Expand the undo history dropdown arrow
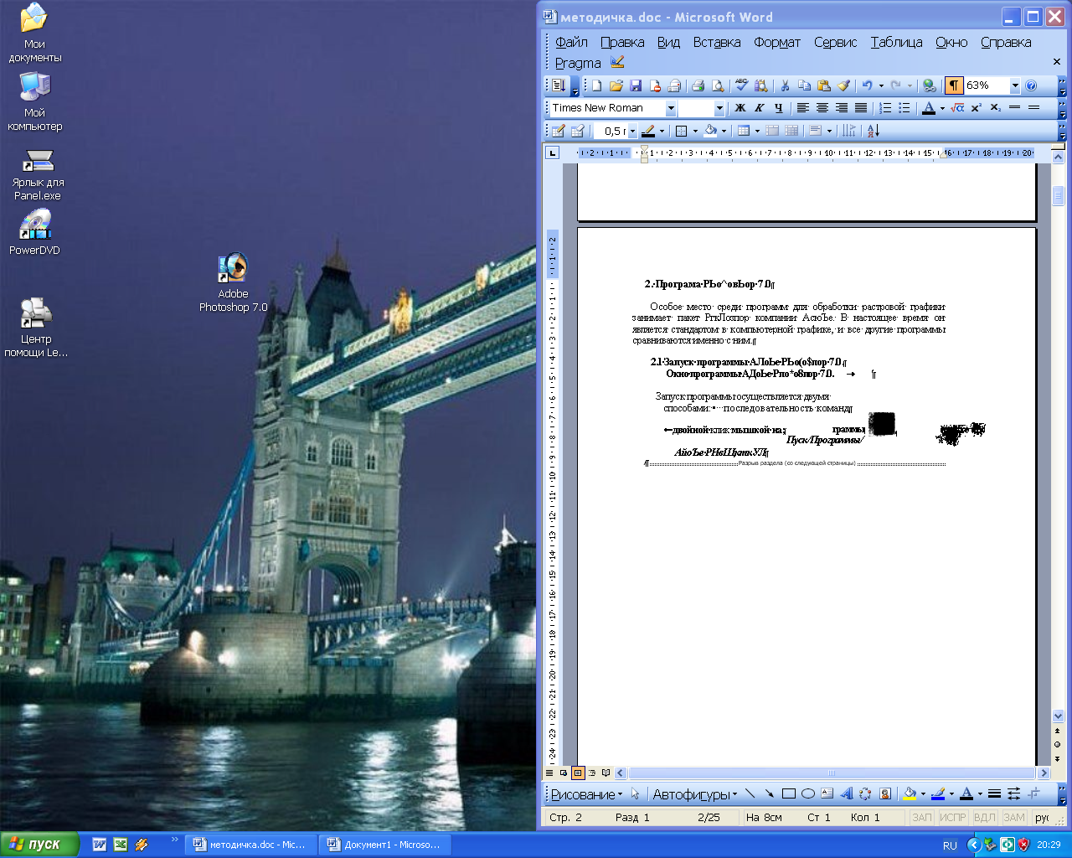The height and width of the screenshot is (858, 1072). pyautogui.click(x=881, y=85)
